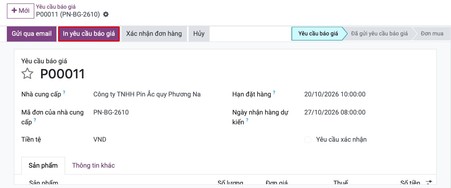Image resolution: width=451 pixels, height=188 pixels.
Task: Open the Yêu cầu báo giá breadcrumb link
Action: tap(56, 7)
